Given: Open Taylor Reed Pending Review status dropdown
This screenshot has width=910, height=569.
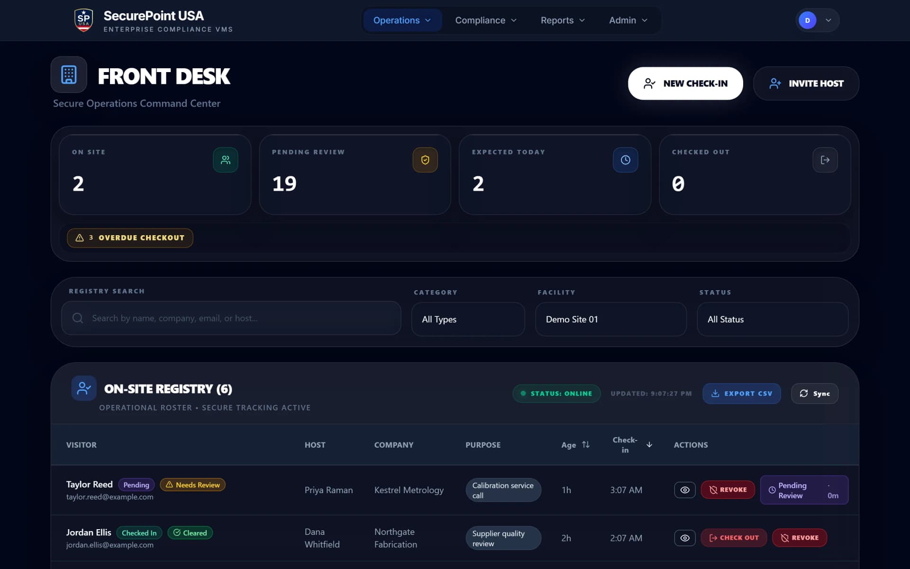Looking at the screenshot, I should point(804,490).
